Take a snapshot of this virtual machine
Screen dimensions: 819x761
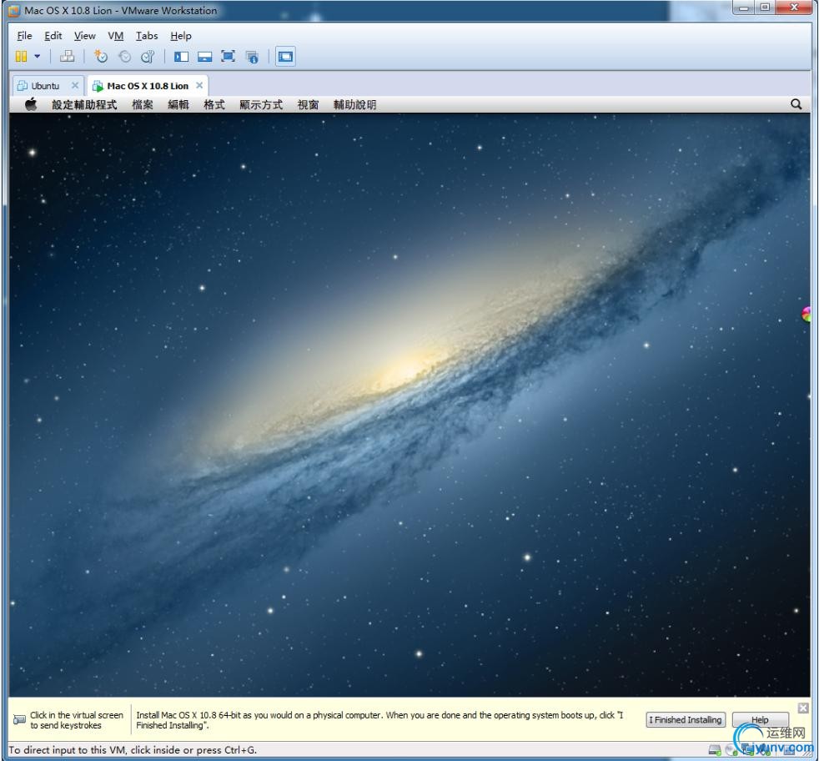pyautogui.click(x=100, y=57)
